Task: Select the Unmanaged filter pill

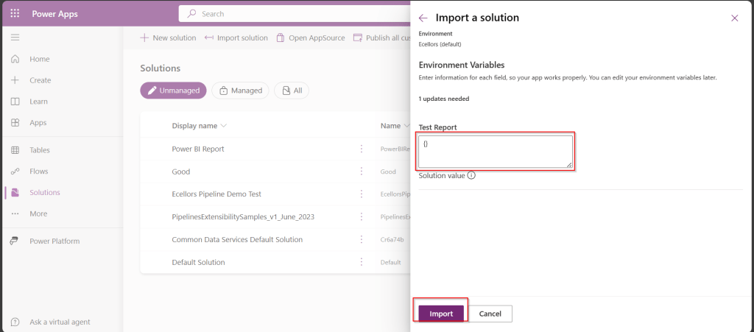Action: tap(173, 91)
